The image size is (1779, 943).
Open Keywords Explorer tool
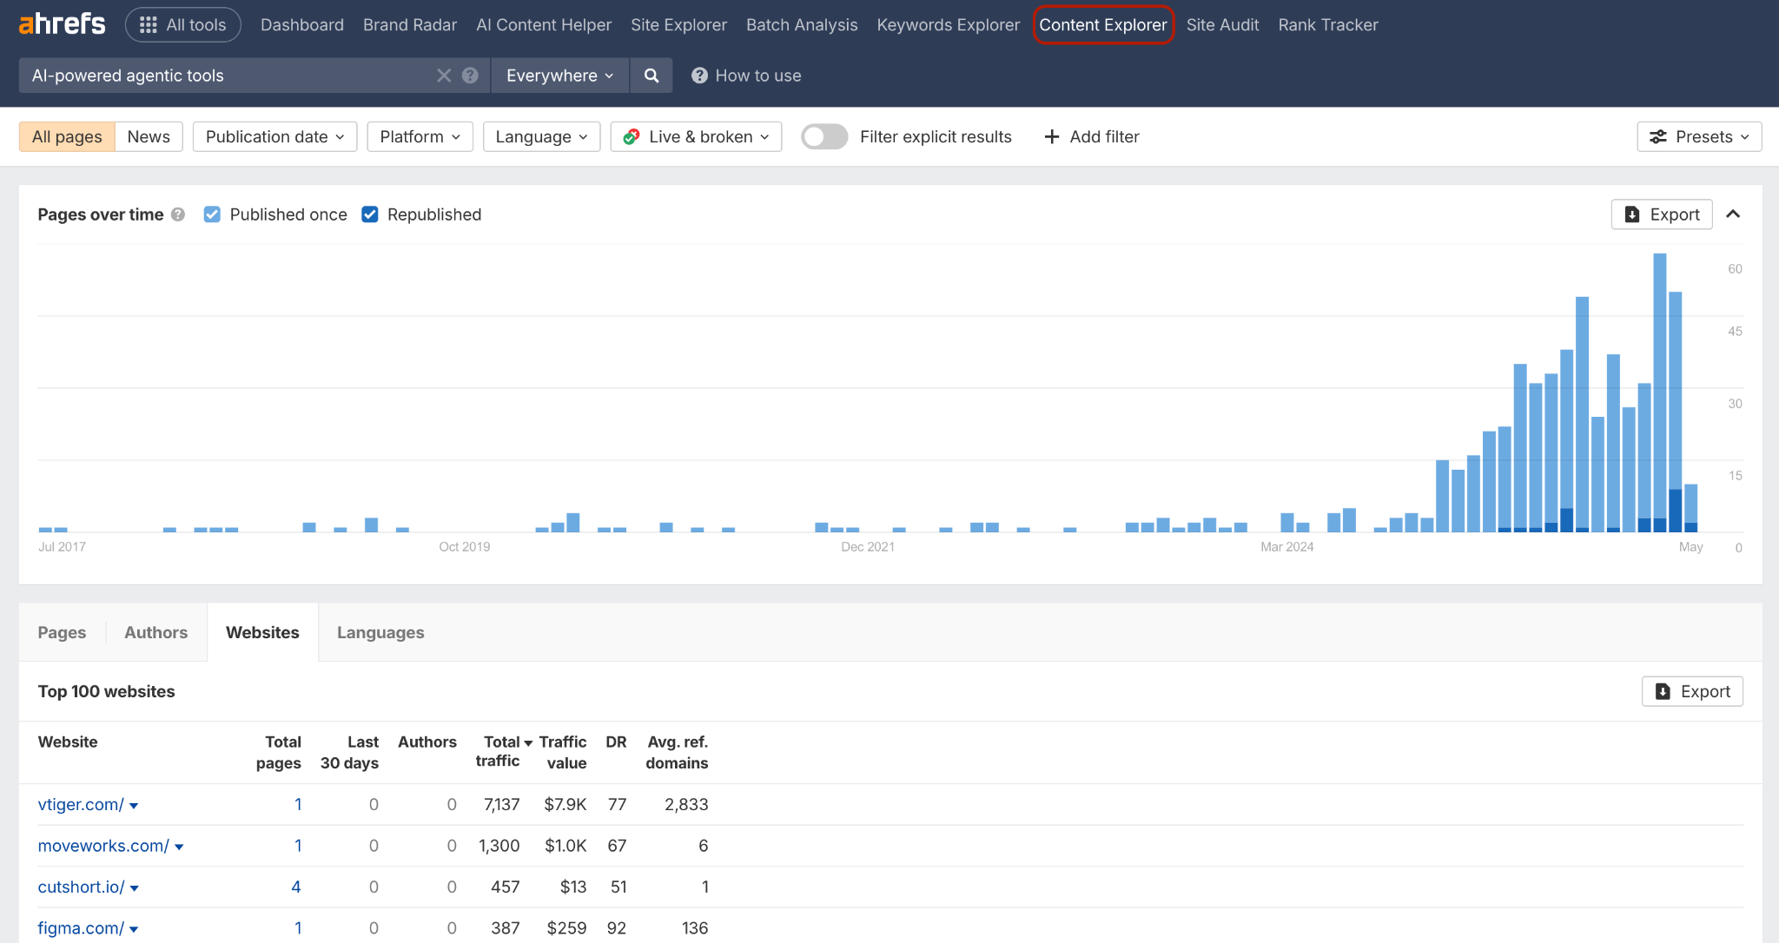949,25
